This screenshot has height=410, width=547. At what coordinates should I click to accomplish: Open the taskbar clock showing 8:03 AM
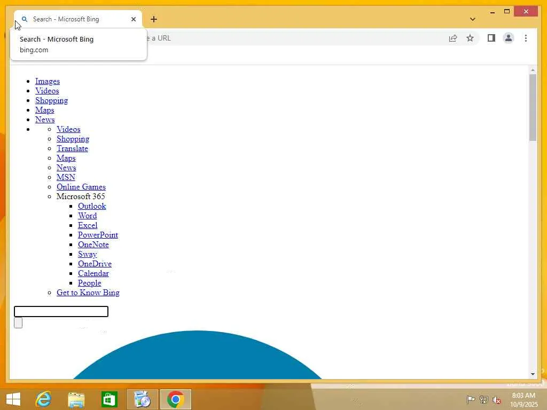click(523, 400)
